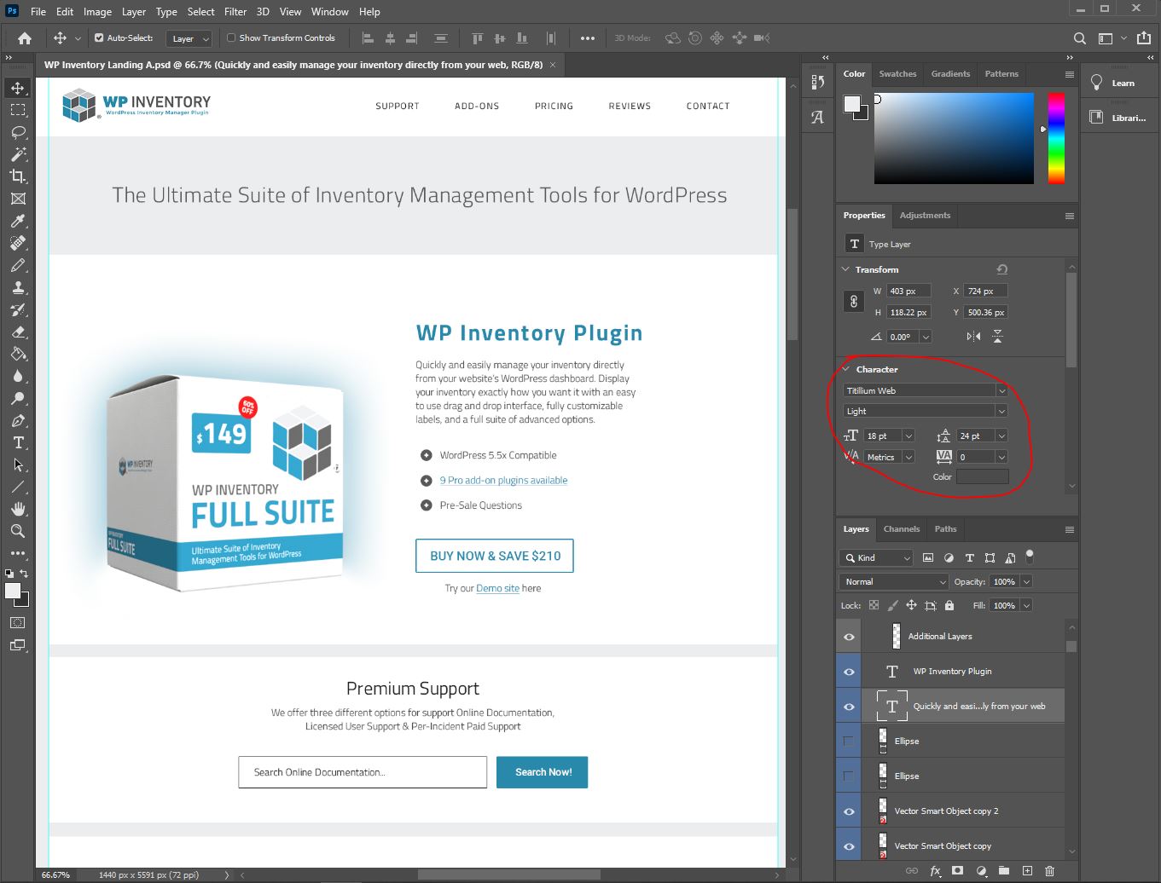Switch to the Swatches tab
This screenshot has width=1161, height=883.
[x=897, y=74]
